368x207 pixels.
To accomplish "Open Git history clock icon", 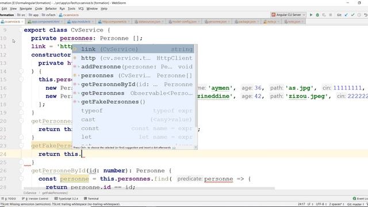I will point(359,15).
